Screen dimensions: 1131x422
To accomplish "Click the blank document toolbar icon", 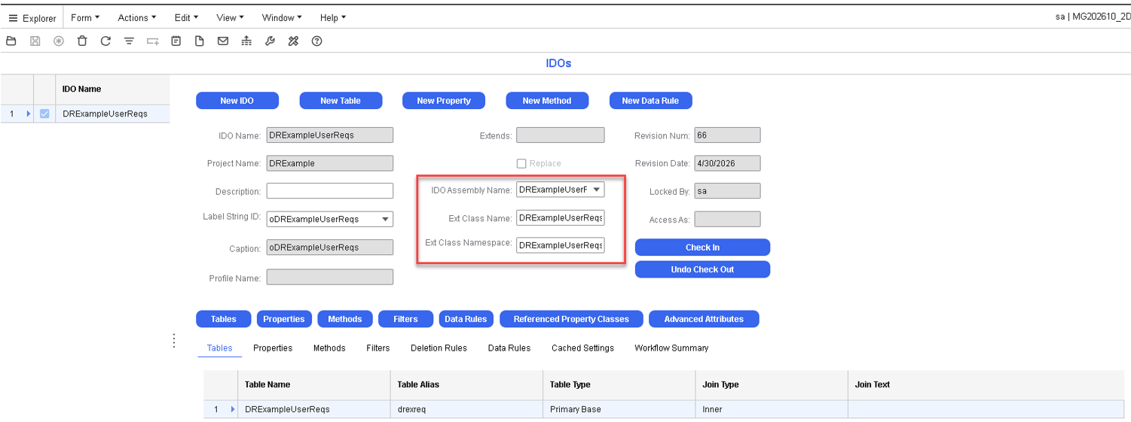I will (200, 41).
